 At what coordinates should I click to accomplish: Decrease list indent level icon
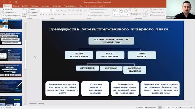pyautogui.click(x=78, y=11)
